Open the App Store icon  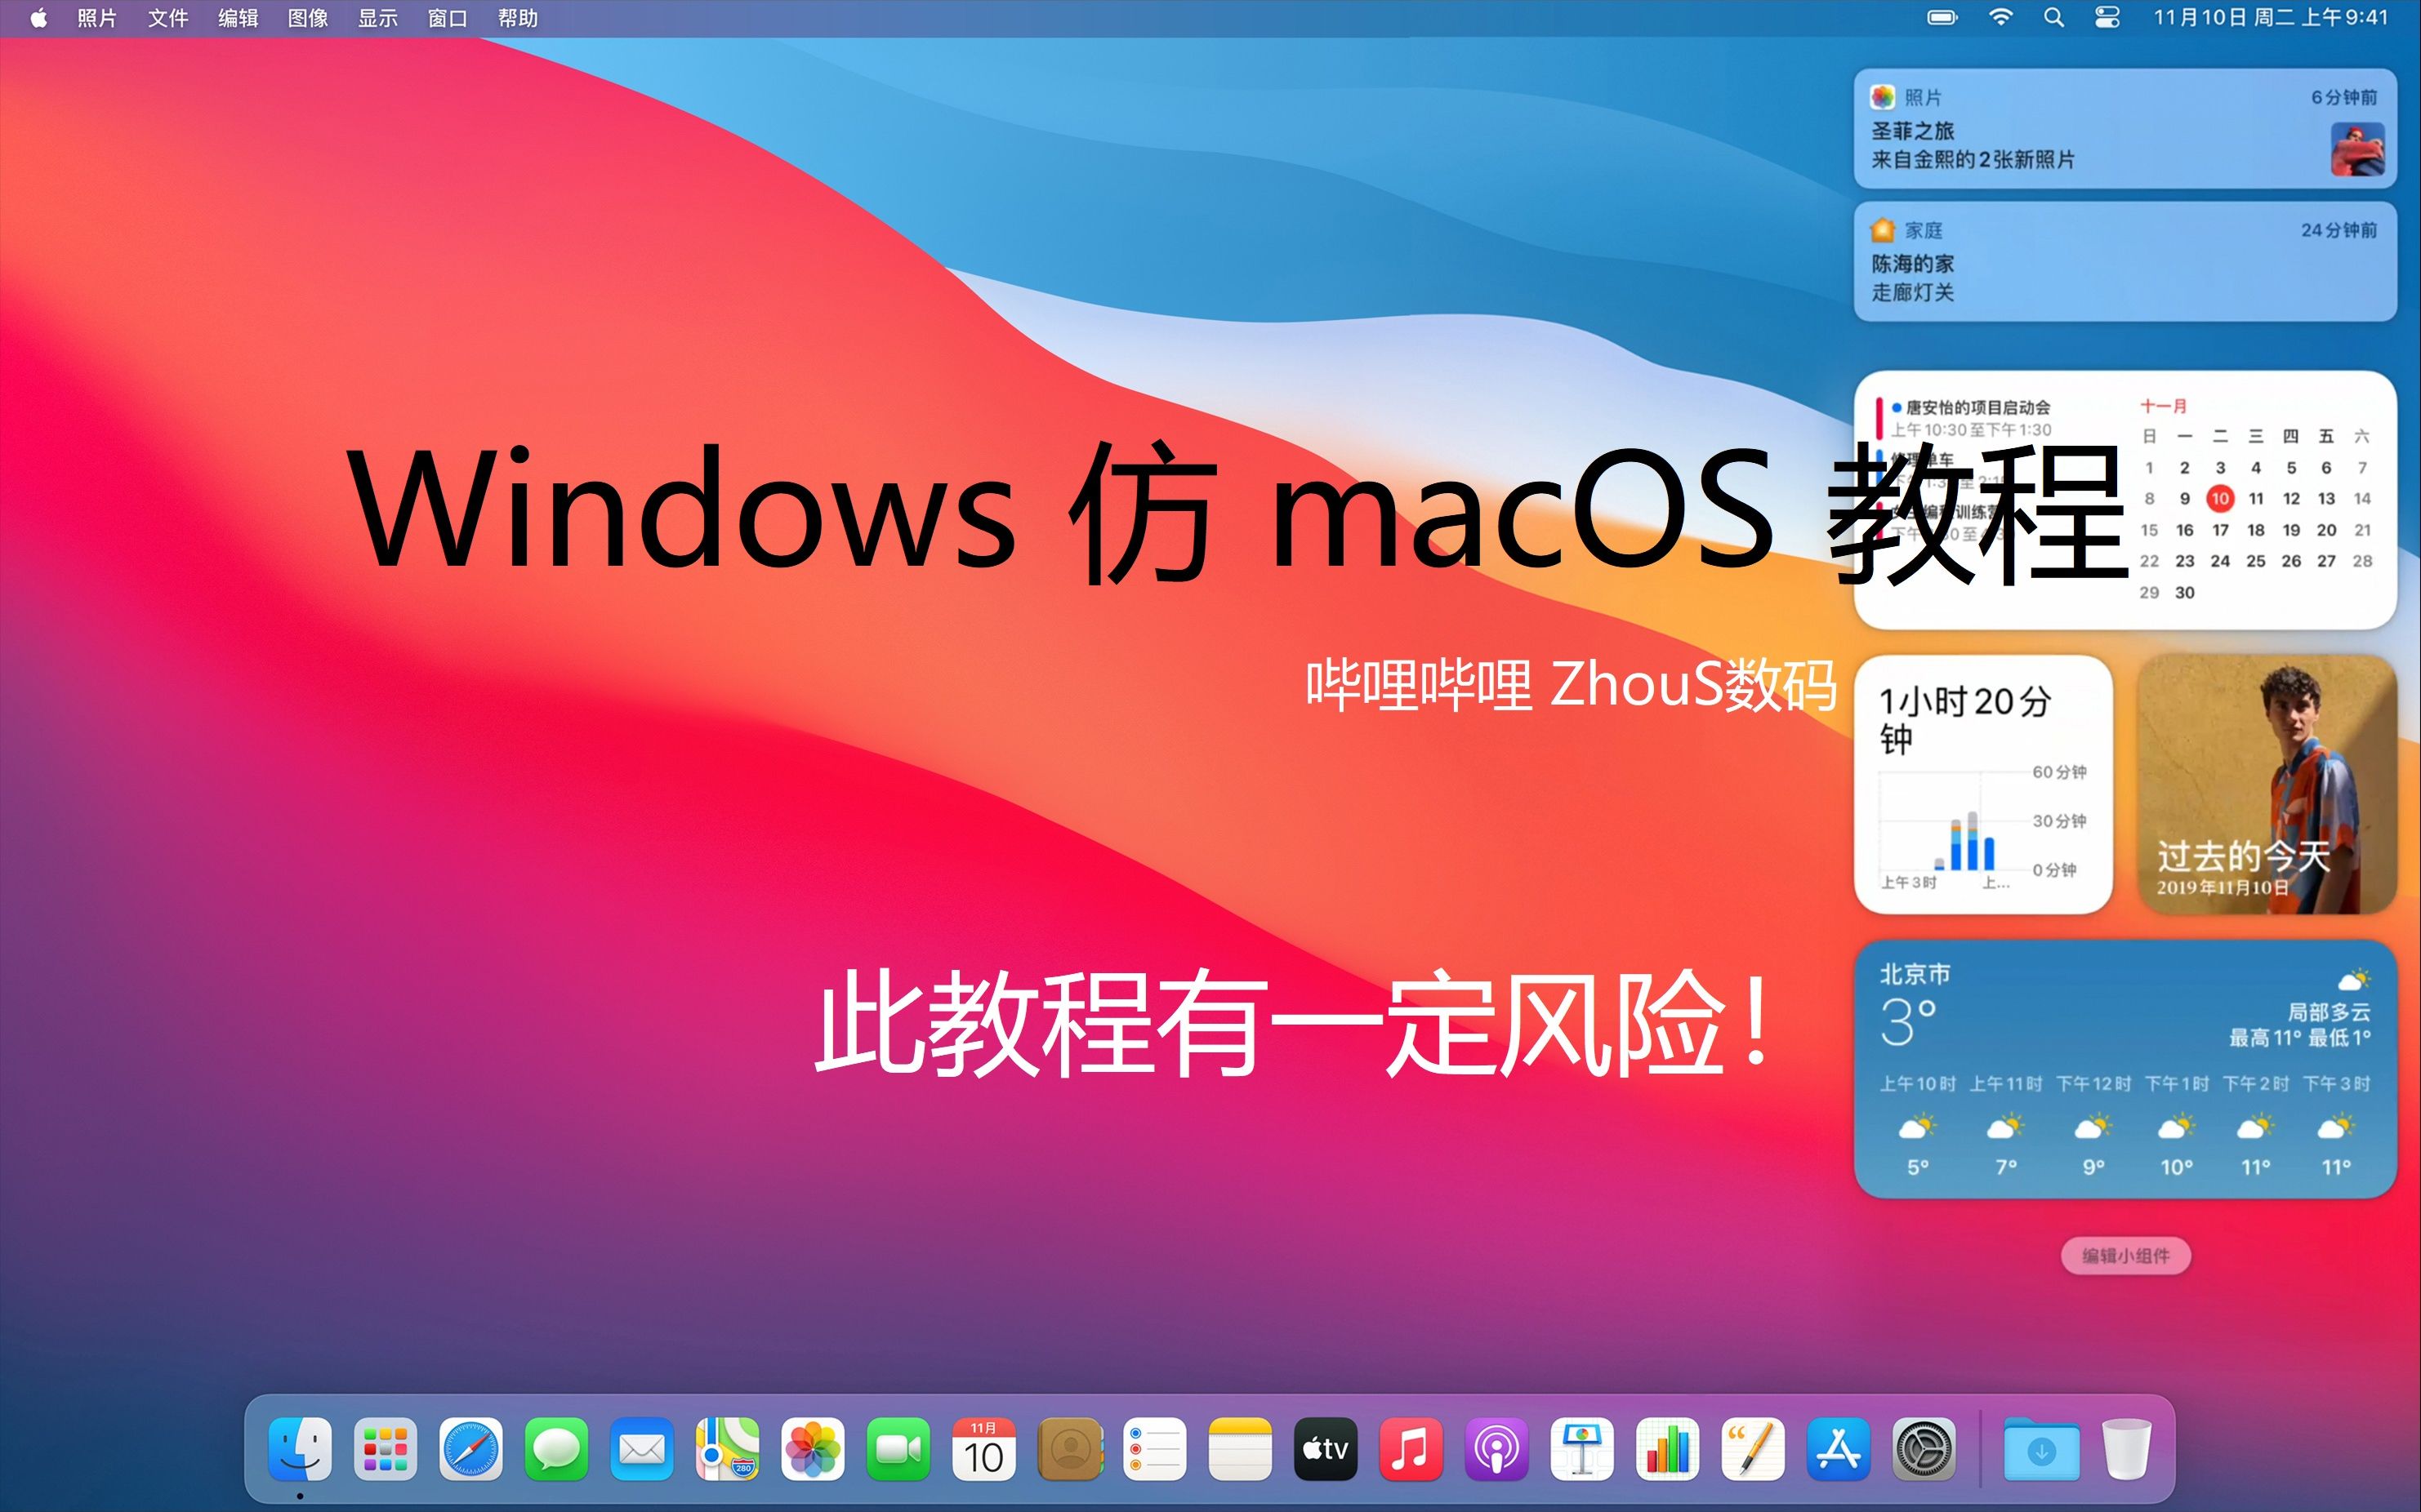click(1839, 1449)
